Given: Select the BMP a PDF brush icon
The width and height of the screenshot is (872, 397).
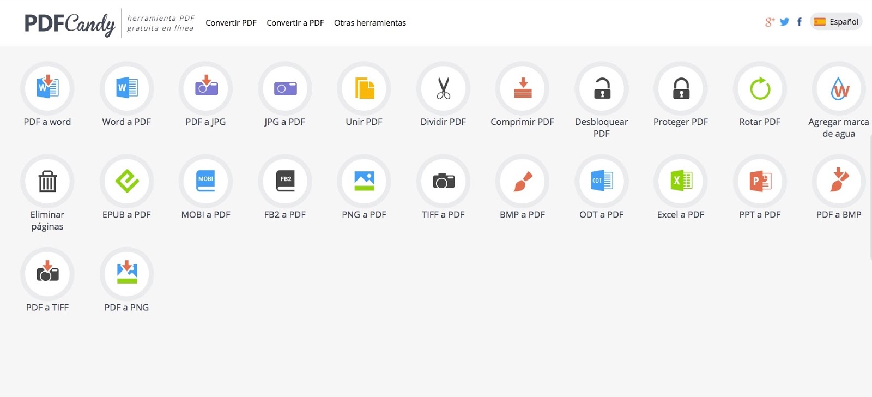Looking at the screenshot, I should pos(522,181).
